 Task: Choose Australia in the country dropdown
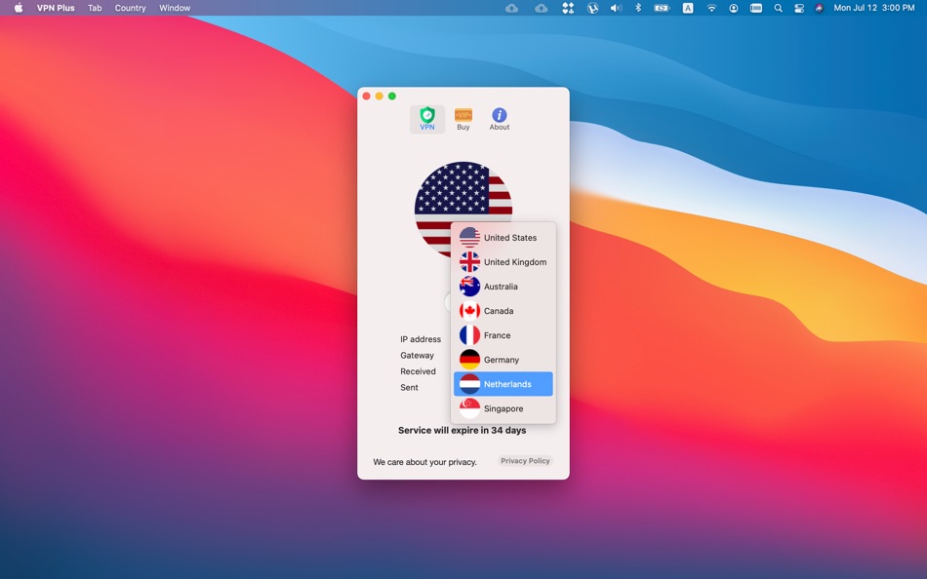[504, 287]
